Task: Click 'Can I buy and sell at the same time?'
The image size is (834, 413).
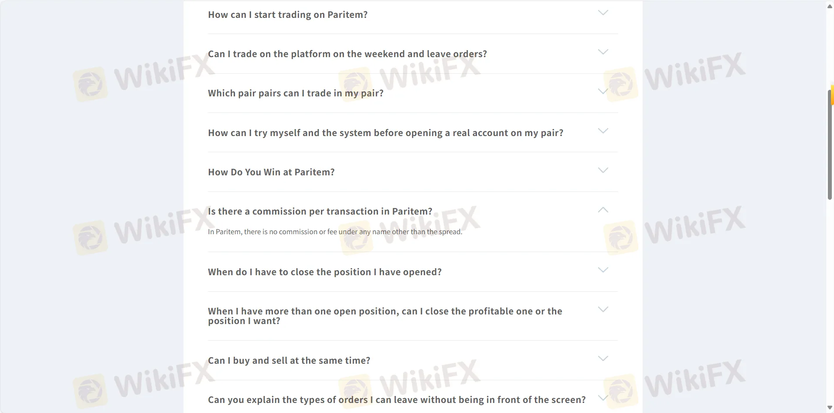Action: (x=289, y=361)
